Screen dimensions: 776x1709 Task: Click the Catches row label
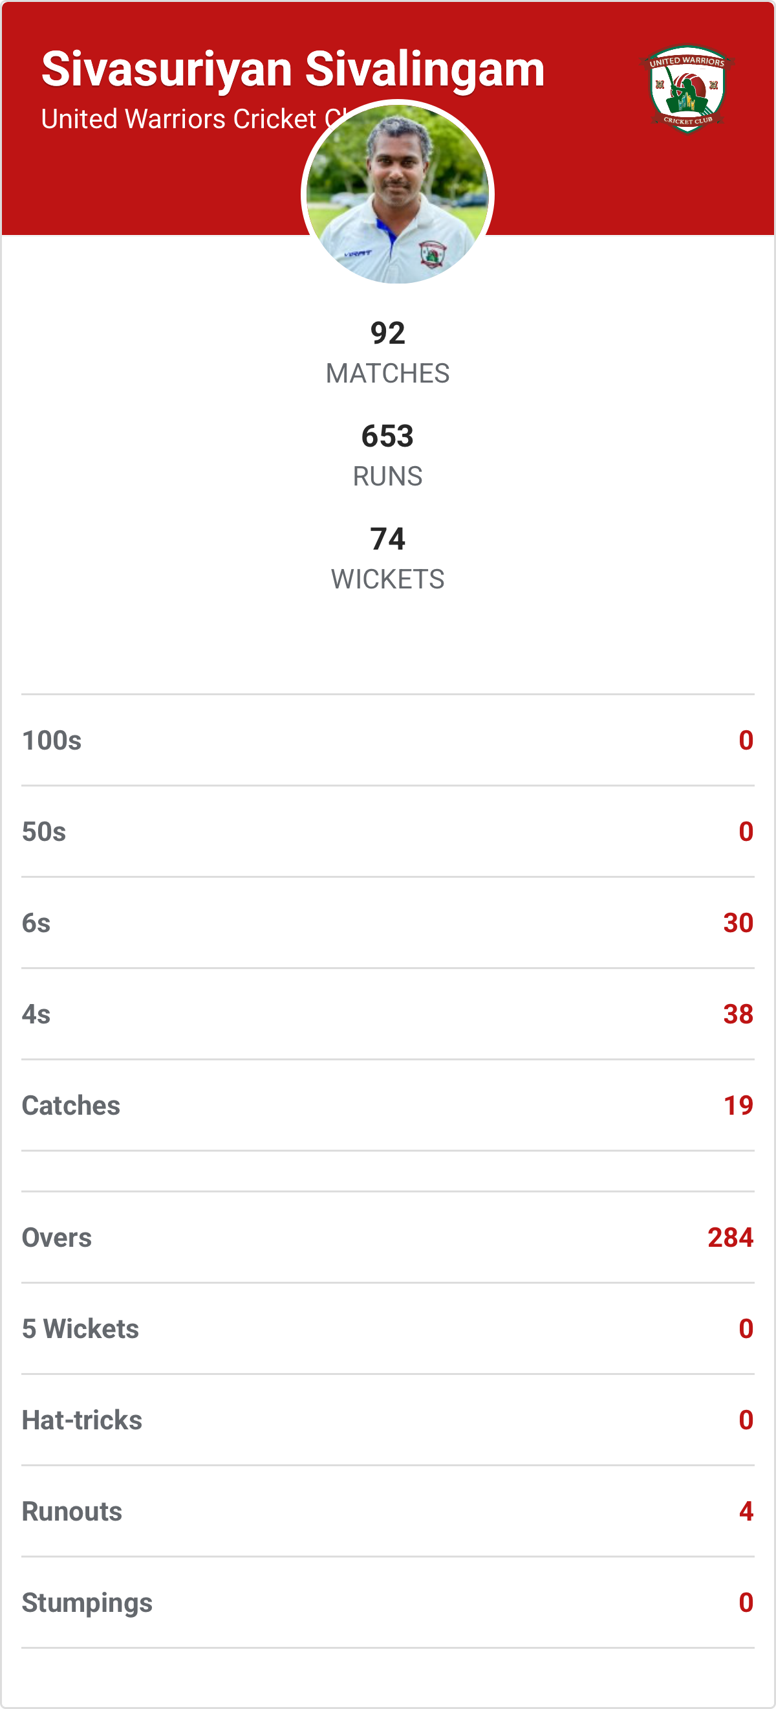(x=71, y=1106)
